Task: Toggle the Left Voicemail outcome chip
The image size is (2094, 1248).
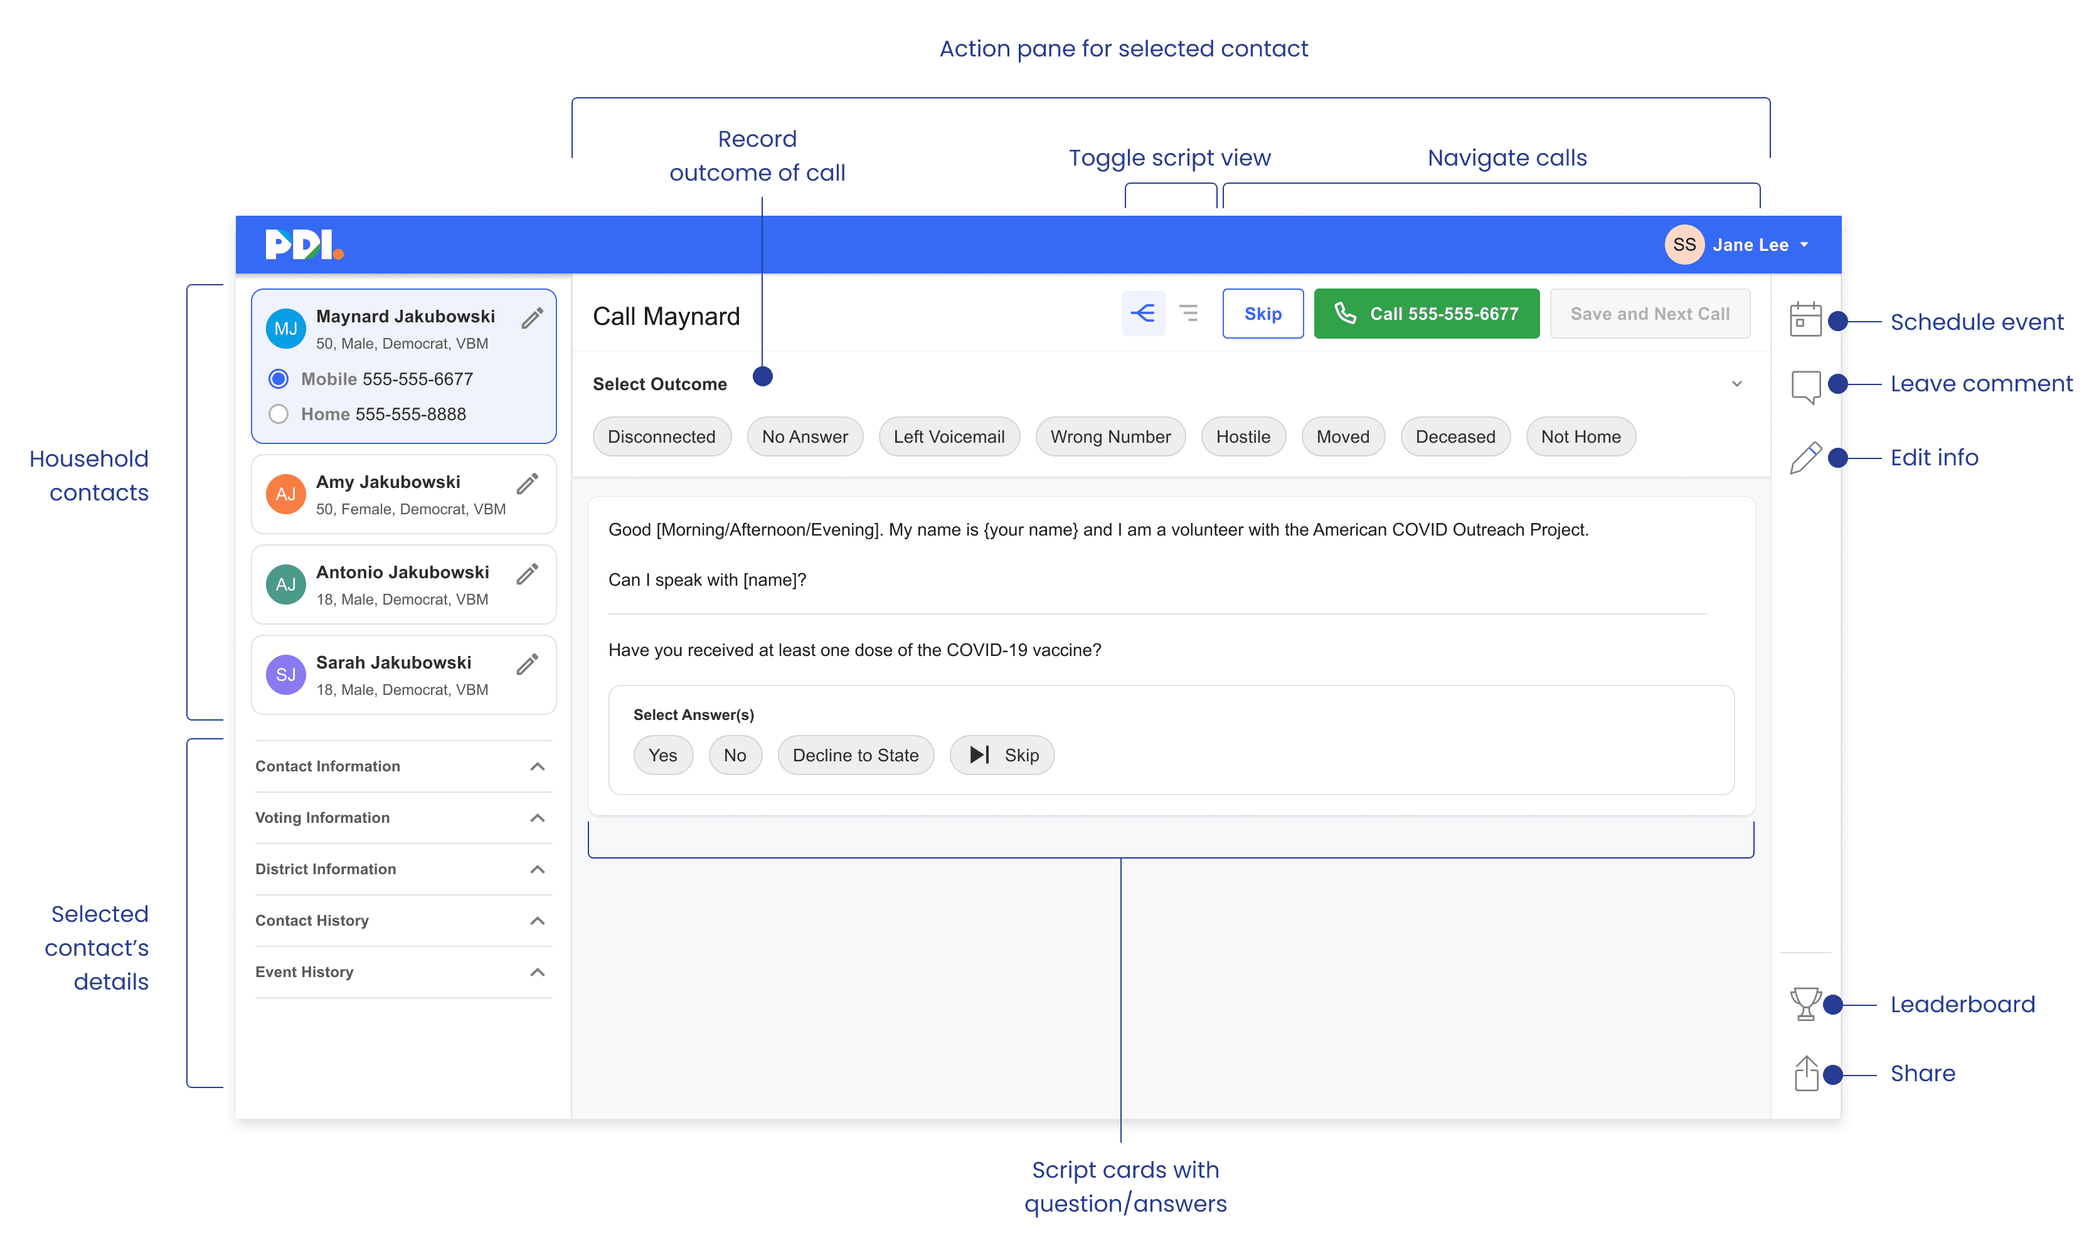Action: click(x=948, y=437)
